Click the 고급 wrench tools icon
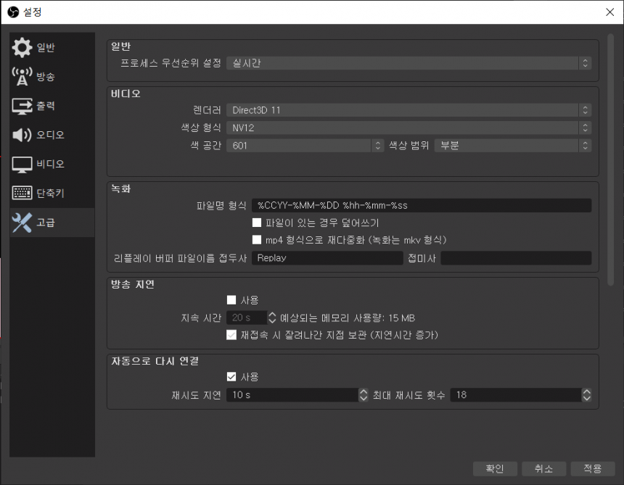Image resolution: width=624 pixels, height=485 pixels. (x=22, y=223)
